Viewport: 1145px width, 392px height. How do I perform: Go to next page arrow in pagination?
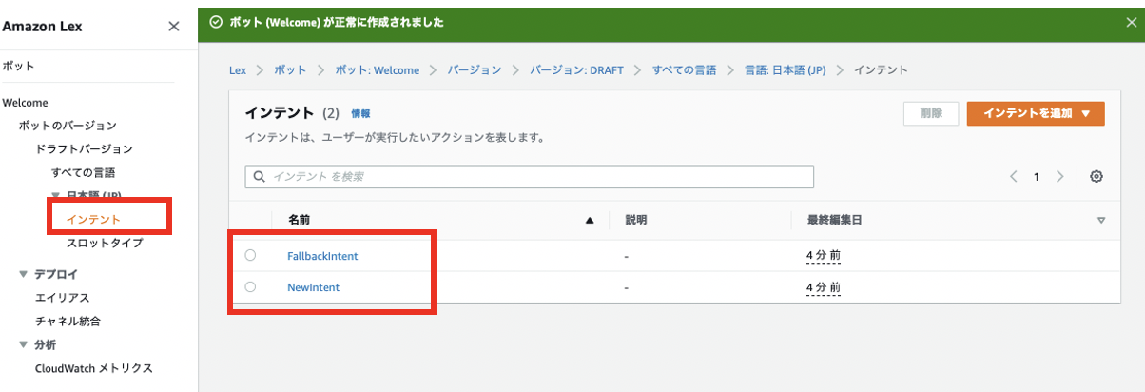tap(1059, 176)
